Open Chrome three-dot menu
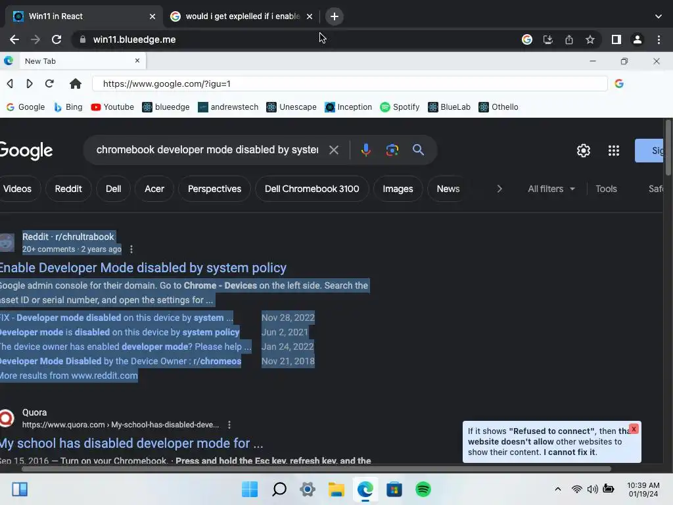The image size is (673, 505). click(x=659, y=39)
